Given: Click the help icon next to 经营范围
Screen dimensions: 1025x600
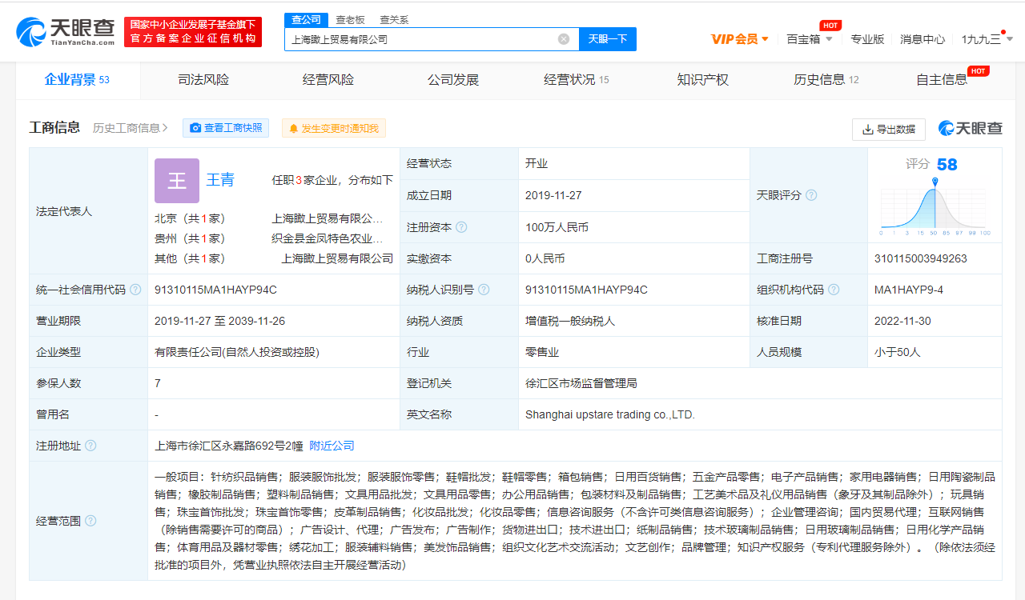Looking at the screenshot, I should pos(90,520).
